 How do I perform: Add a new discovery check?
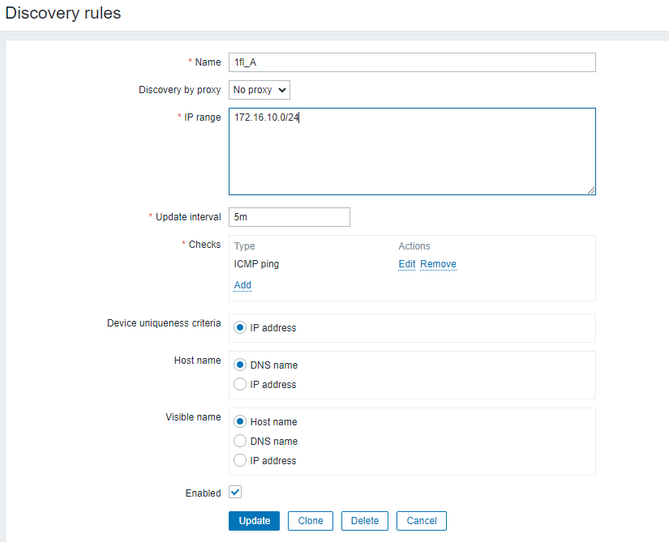(242, 285)
